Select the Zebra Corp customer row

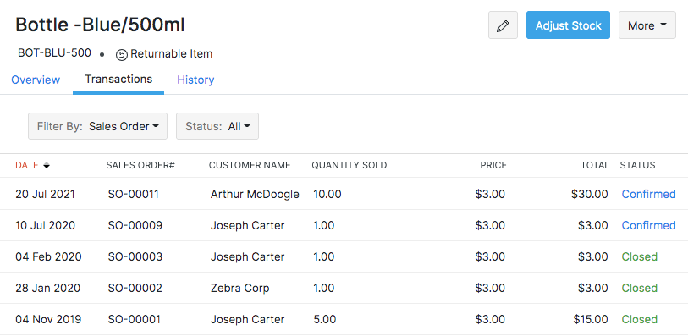[344, 289]
